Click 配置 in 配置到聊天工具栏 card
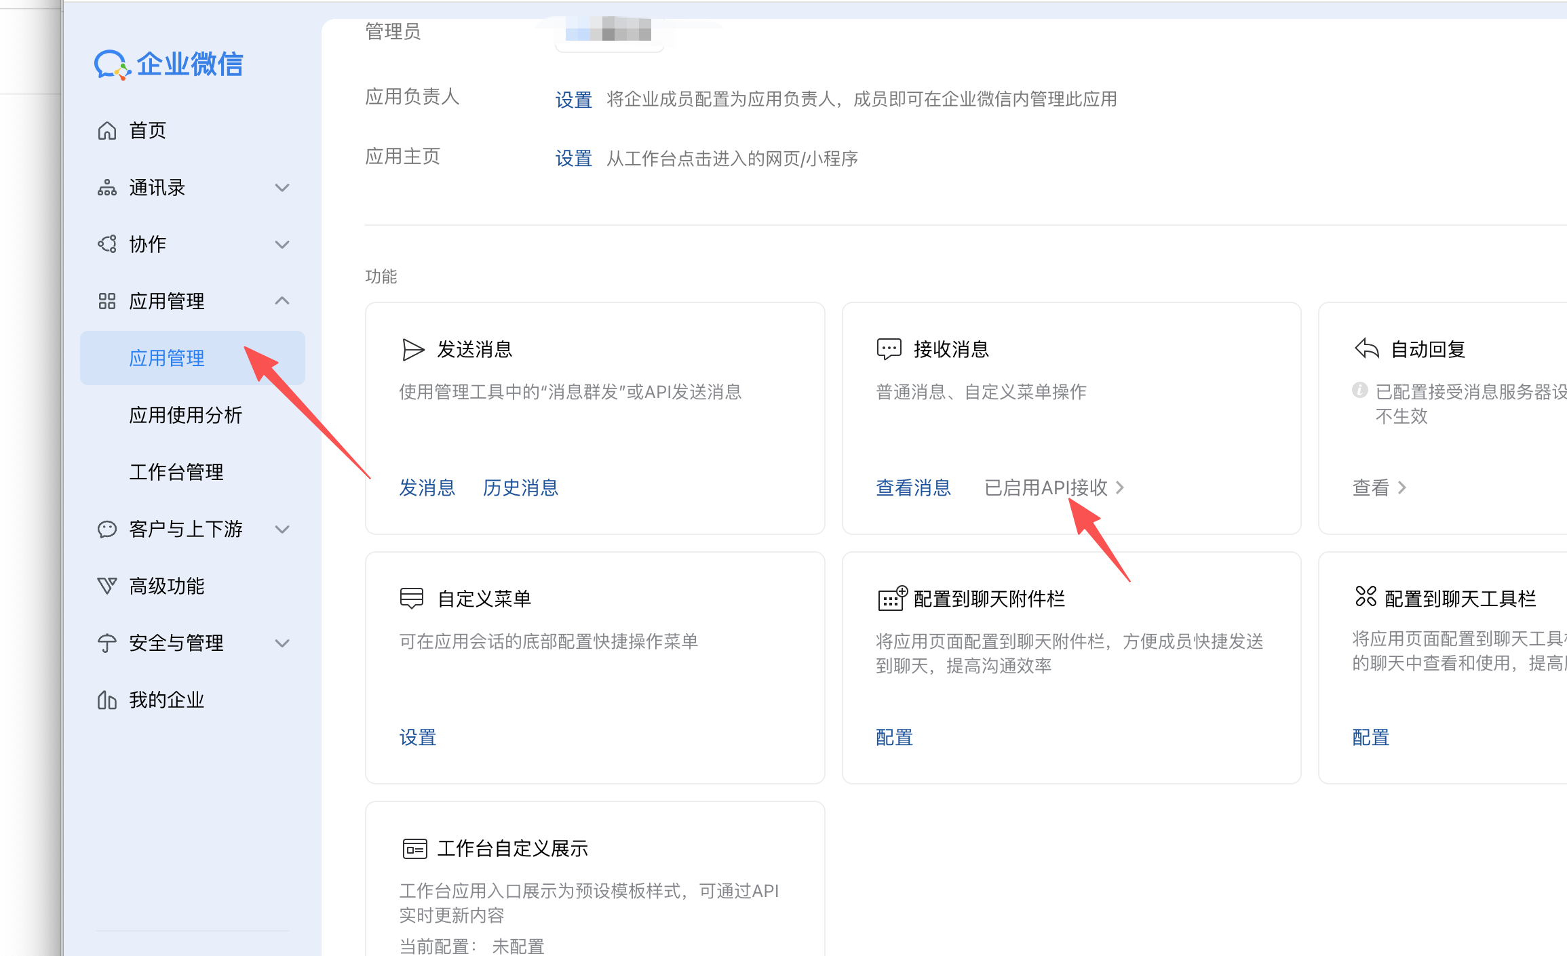 click(x=1371, y=737)
